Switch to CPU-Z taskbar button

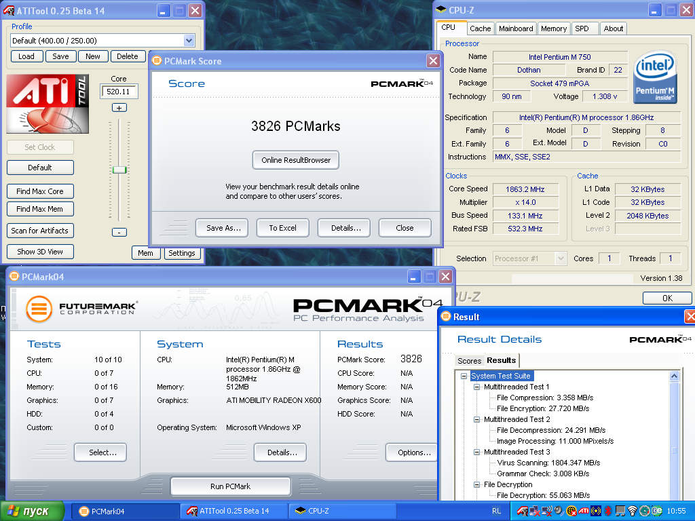click(x=342, y=511)
